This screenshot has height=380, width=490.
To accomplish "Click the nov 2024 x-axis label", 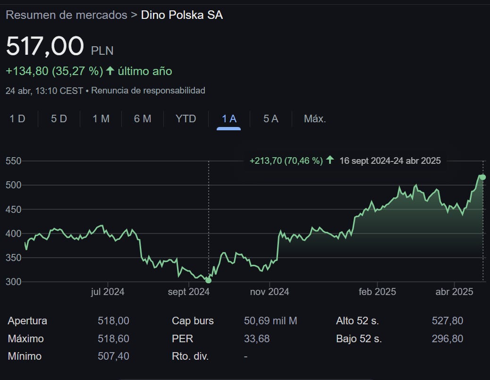I will click(270, 292).
